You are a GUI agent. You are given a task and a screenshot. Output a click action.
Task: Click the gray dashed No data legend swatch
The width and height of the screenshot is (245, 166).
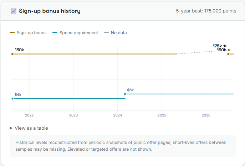point(106,33)
